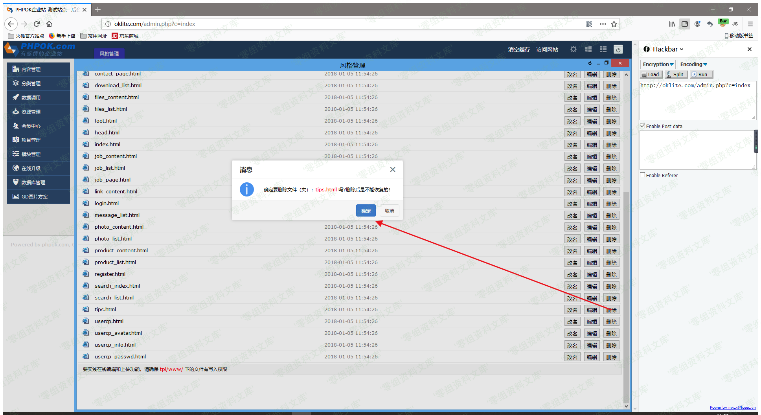
Task: Confirm deletion with the 确定 button
Action: click(366, 211)
